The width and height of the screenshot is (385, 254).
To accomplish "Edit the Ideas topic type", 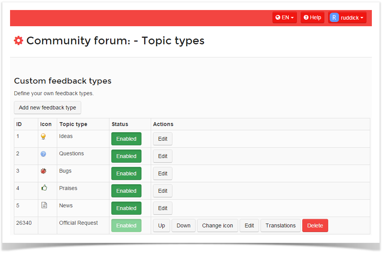I will (163, 139).
